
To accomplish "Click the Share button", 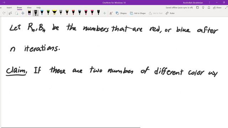I will tap(217, 7).
